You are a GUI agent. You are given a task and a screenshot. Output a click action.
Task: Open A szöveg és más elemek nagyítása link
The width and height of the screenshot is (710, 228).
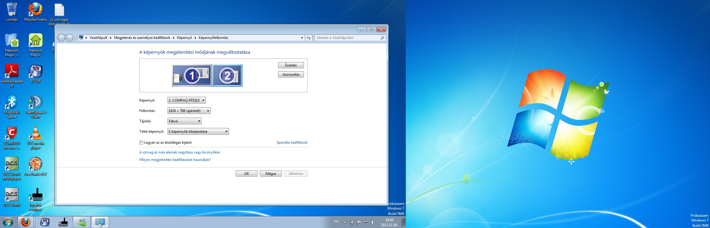coord(180,152)
